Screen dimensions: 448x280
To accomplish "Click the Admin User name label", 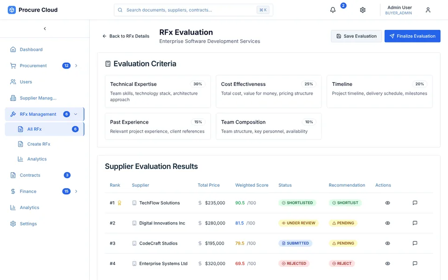I will 399,7.
